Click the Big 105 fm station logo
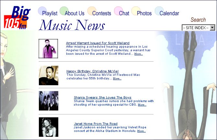Screen dimensions: 217x140 pos(17,17)
